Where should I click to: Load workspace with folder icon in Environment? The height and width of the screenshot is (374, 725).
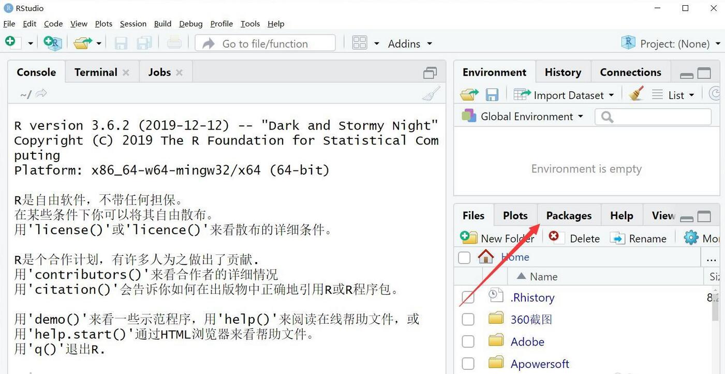(469, 95)
